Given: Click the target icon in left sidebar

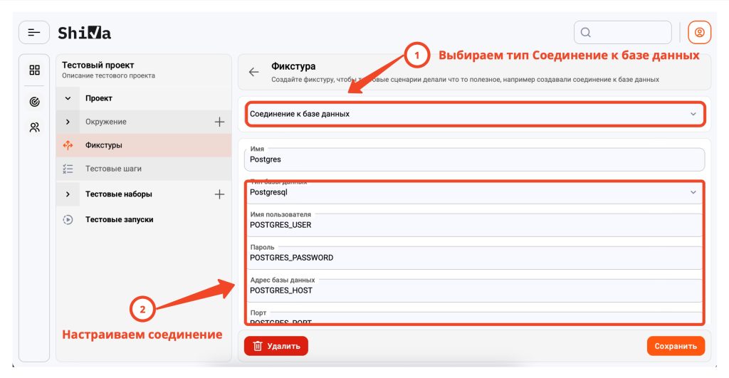Looking at the screenshot, I should tap(34, 102).
